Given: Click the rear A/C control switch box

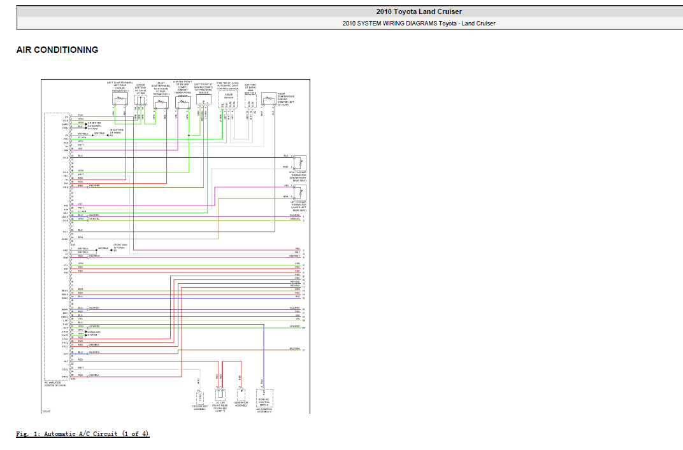Looking at the screenshot, I should click(x=264, y=398).
